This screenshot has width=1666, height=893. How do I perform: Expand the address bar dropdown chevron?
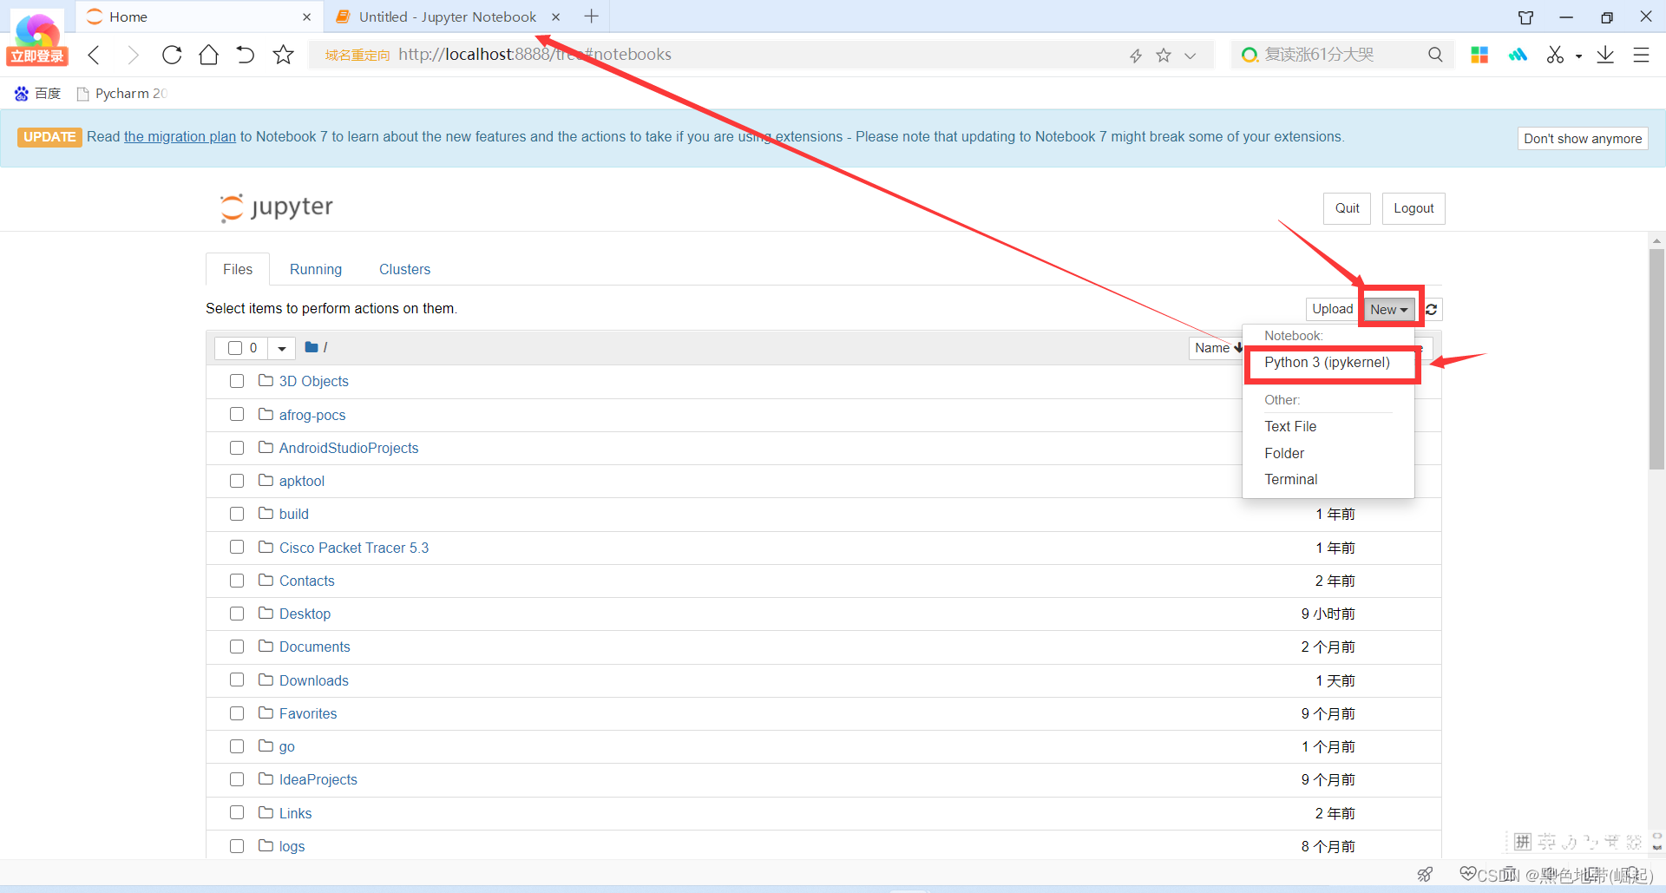[1190, 56]
